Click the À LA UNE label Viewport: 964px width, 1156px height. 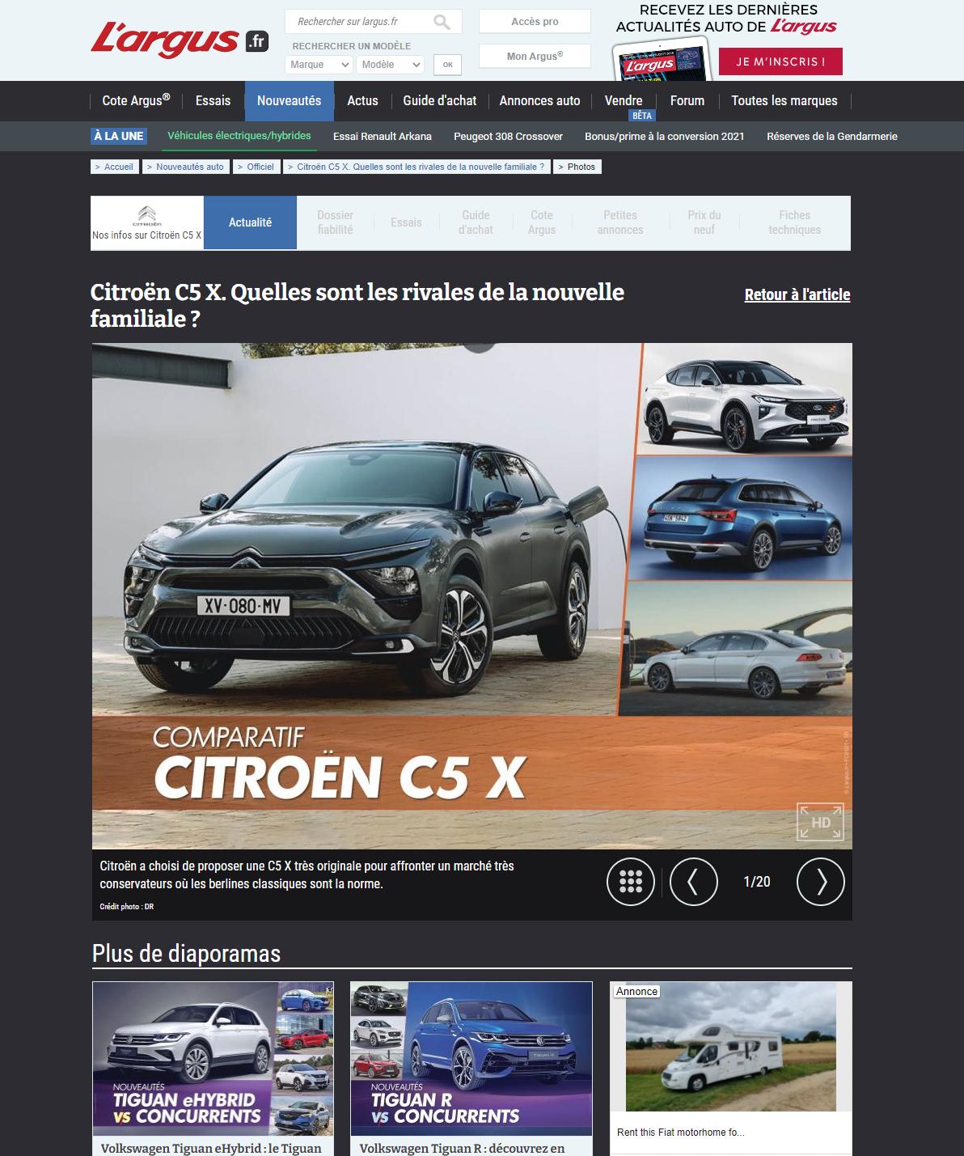(x=118, y=136)
